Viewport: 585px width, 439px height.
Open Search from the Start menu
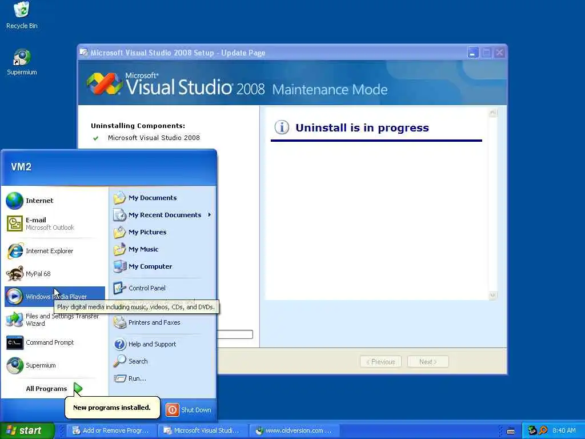(163, 361)
